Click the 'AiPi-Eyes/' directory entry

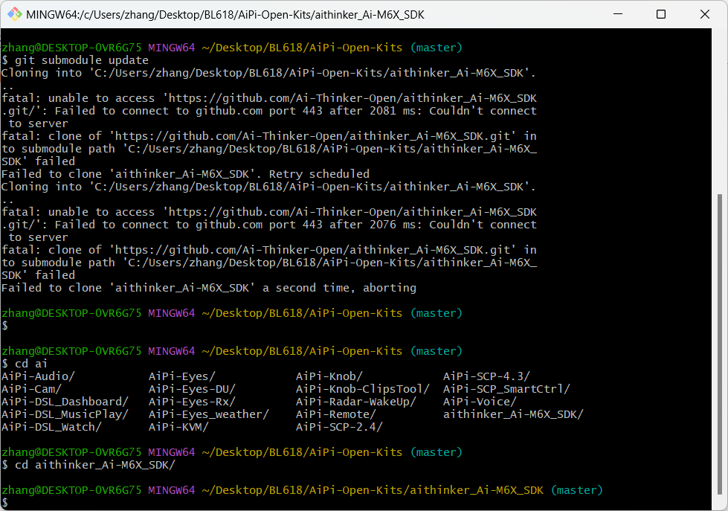pyautogui.click(x=182, y=376)
